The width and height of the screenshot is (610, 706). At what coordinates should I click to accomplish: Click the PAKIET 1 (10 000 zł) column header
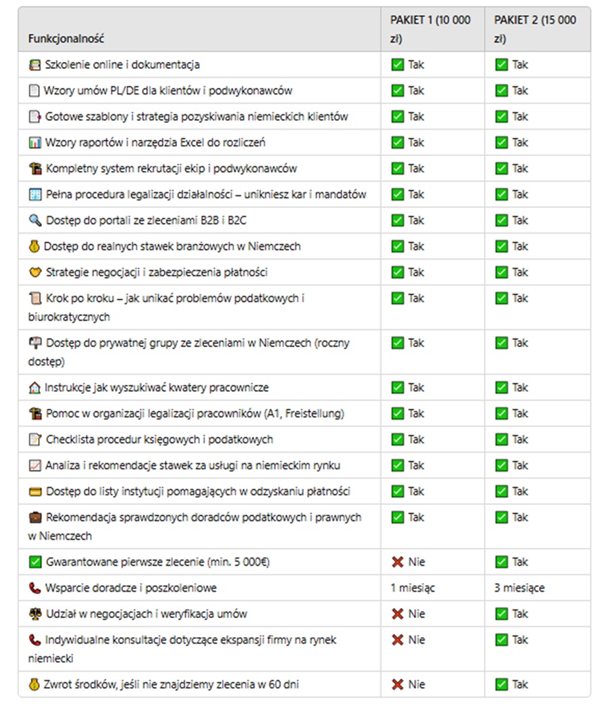(430, 29)
